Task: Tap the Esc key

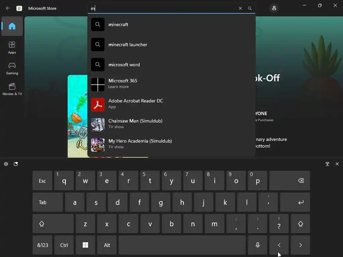Action: tap(43, 181)
